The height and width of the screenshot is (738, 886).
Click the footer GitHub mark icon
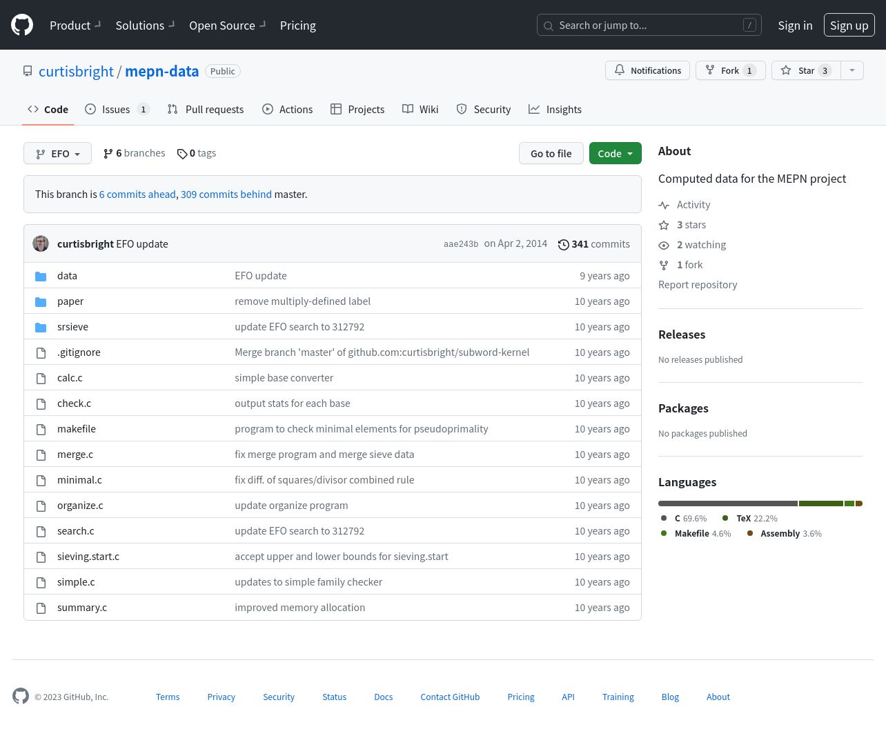click(x=21, y=696)
